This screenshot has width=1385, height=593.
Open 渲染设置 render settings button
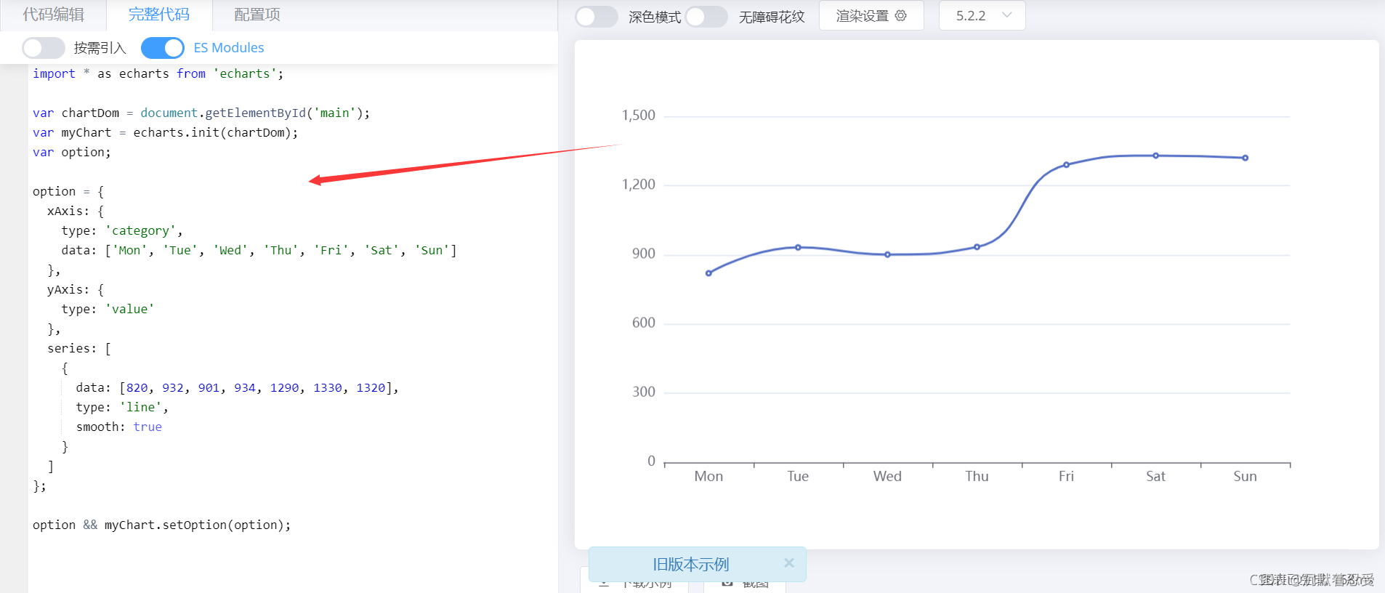(x=871, y=15)
